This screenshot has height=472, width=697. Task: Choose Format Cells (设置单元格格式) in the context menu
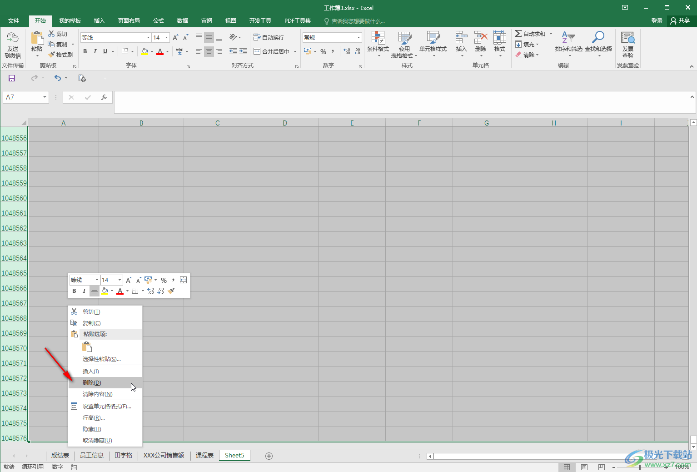pyautogui.click(x=105, y=407)
